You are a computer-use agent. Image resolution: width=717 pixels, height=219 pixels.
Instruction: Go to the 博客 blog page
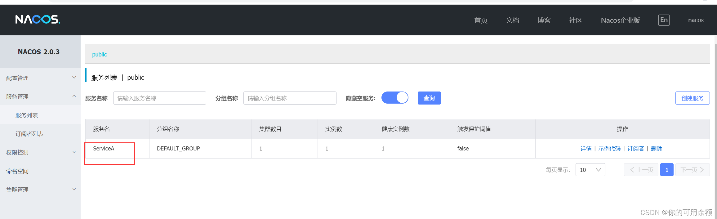pyautogui.click(x=544, y=20)
